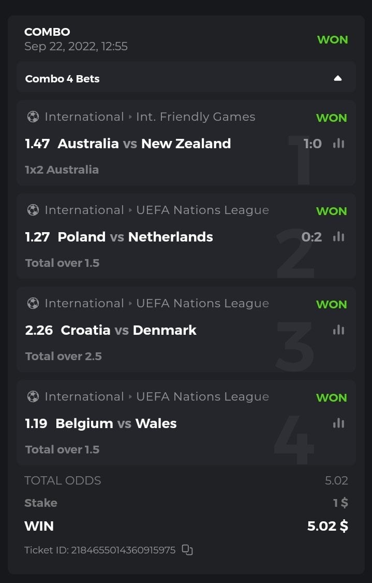Open the Belgium vs Wales match

tap(116, 423)
